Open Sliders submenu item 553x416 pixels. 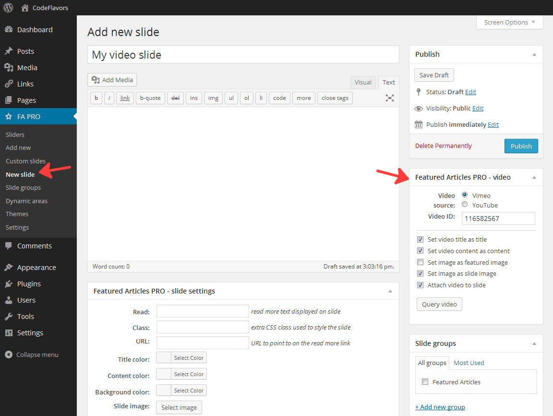(15, 135)
